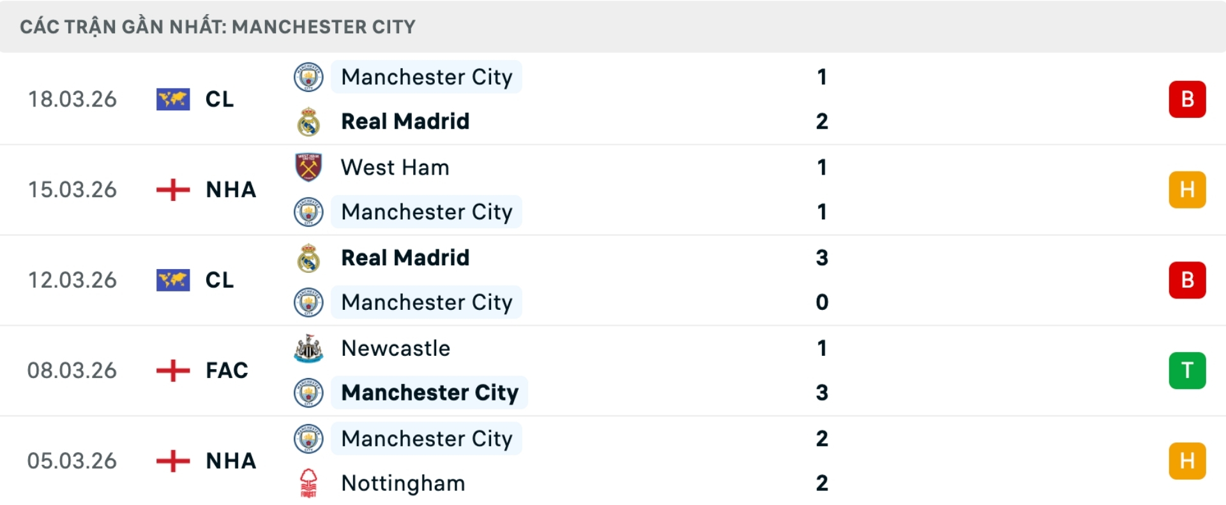Click the Nottingham Forest club crest
1226x505 pixels.
click(308, 483)
